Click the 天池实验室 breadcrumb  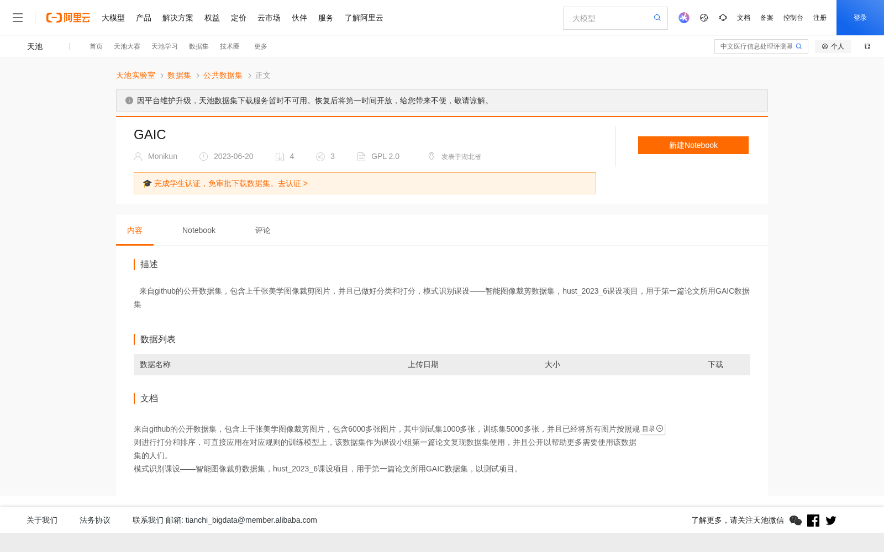click(135, 75)
